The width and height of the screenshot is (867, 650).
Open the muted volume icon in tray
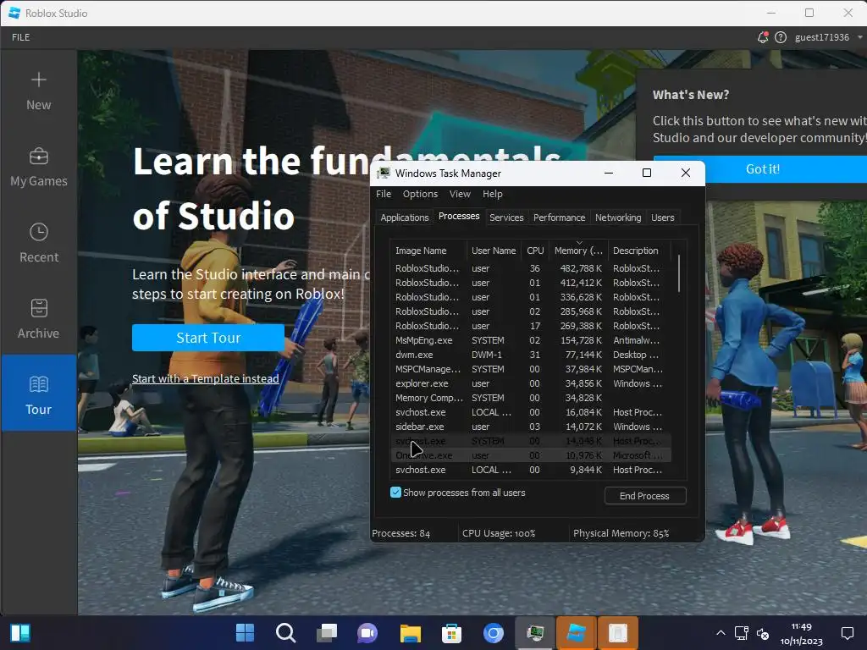click(x=763, y=633)
